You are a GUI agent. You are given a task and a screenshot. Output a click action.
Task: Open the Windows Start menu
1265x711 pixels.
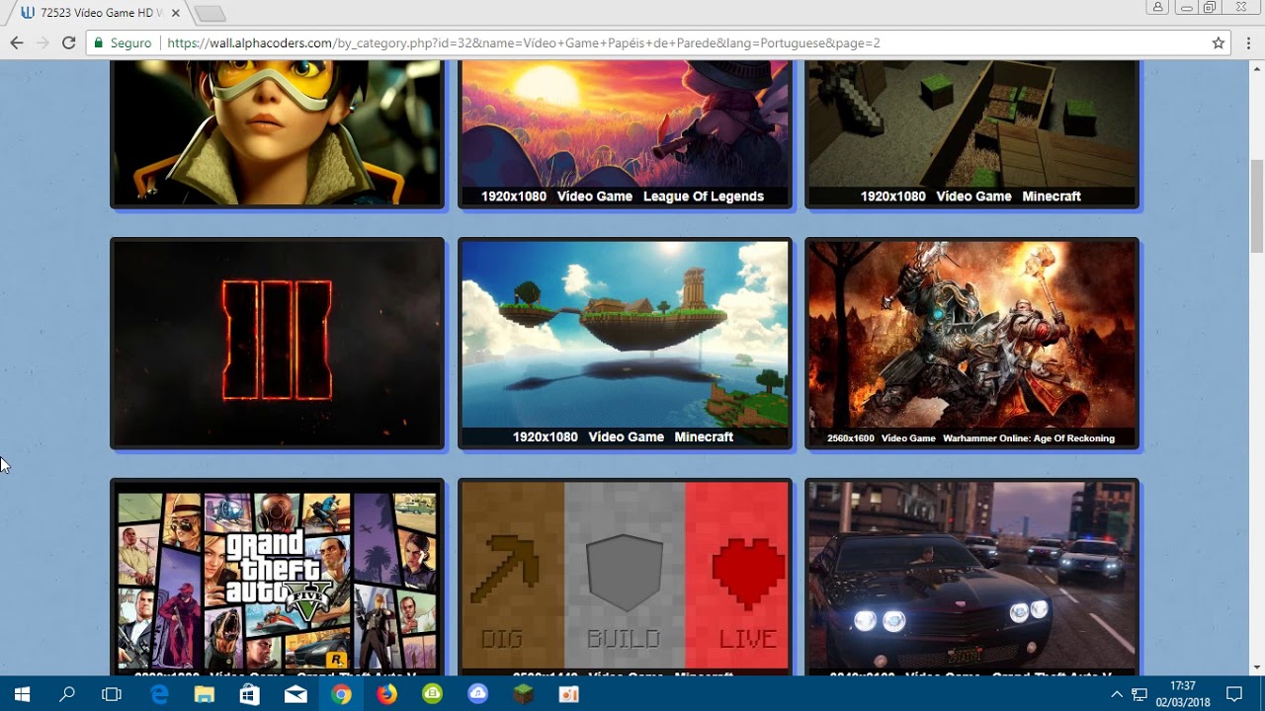tap(22, 694)
